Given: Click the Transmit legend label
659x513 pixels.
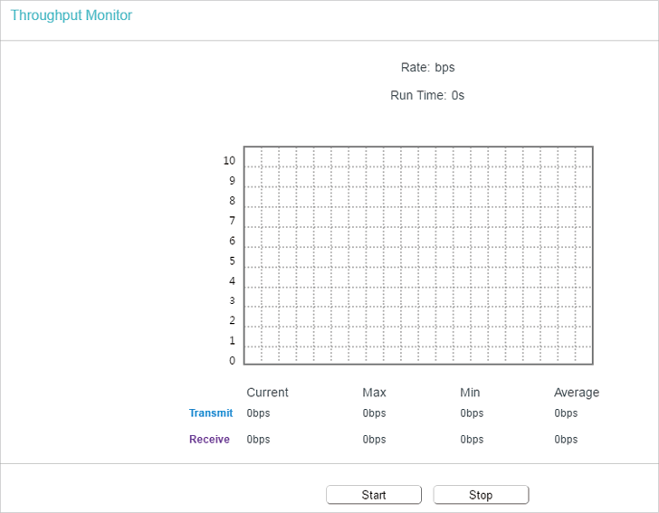Looking at the screenshot, I should tap(211, 413).
